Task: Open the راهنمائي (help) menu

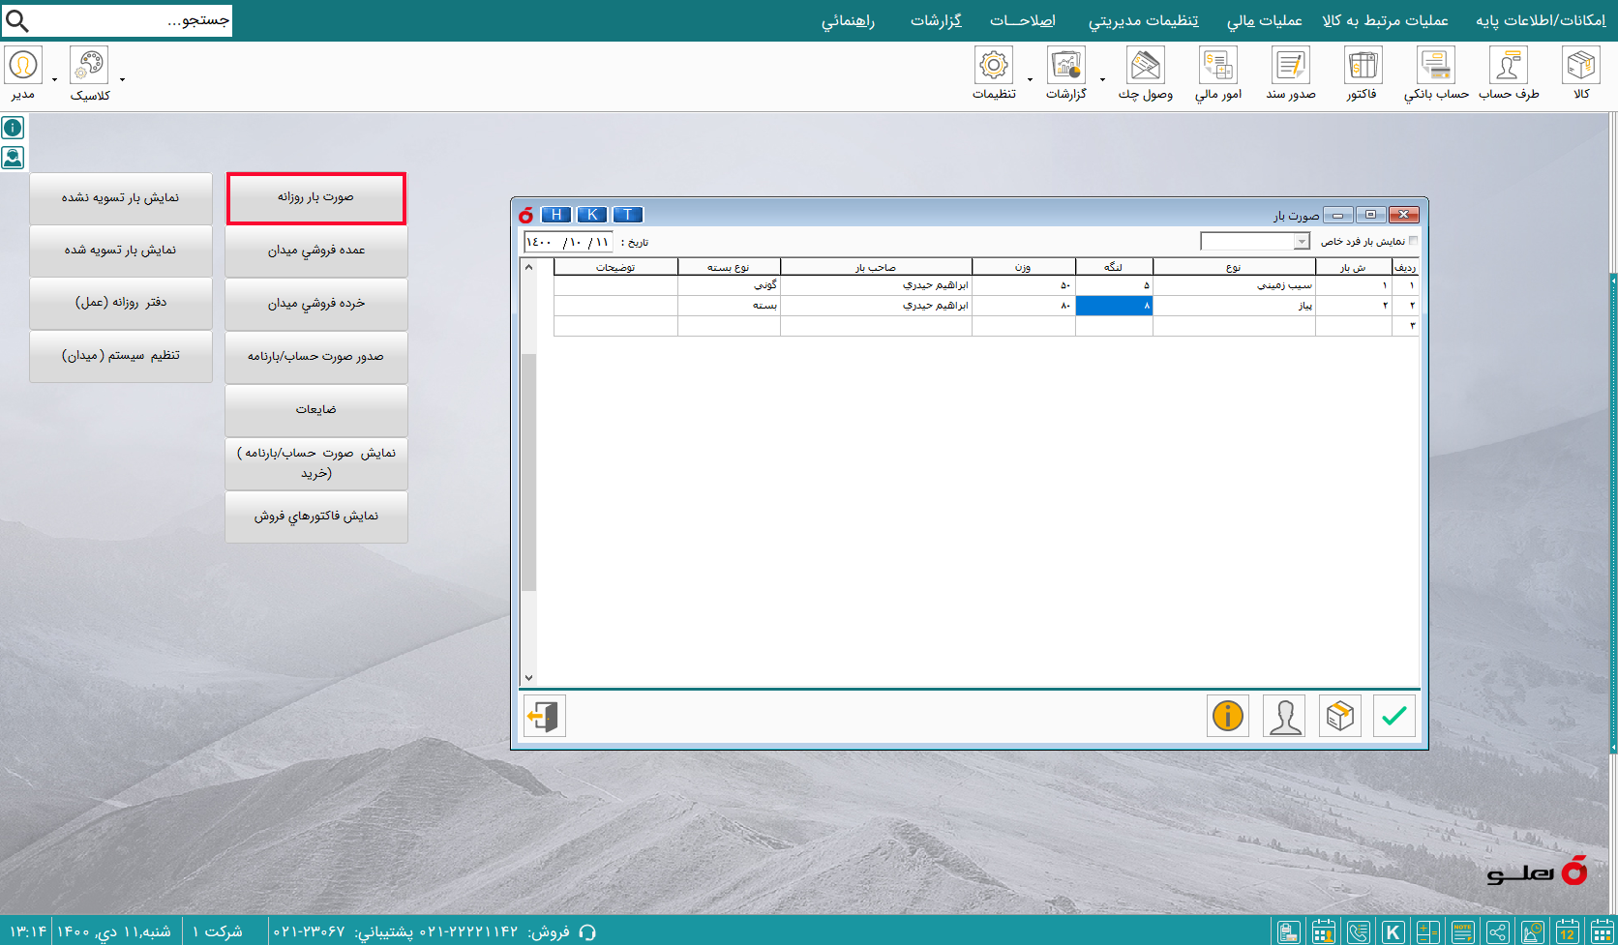Action: point(848,20)
